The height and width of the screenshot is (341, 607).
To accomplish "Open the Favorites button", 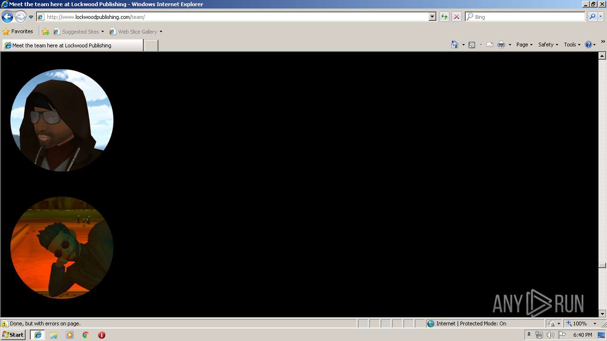I will (18, 32).
